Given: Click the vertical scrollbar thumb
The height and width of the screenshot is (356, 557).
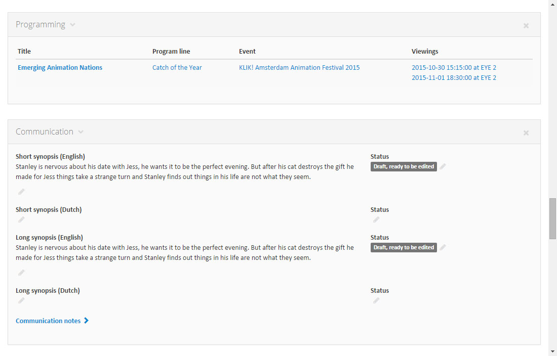Looking at the screenshot, I should tap(552, 218).
